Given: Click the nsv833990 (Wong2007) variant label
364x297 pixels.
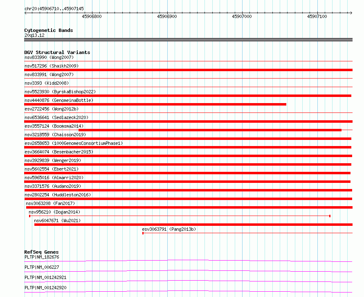Looking at the screenshot, I should 49,57.
